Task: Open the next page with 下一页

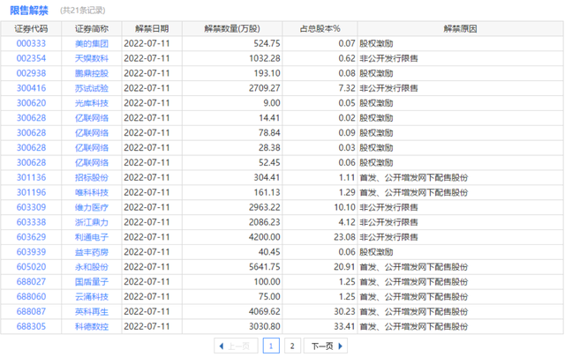Action: pos(326,346)
